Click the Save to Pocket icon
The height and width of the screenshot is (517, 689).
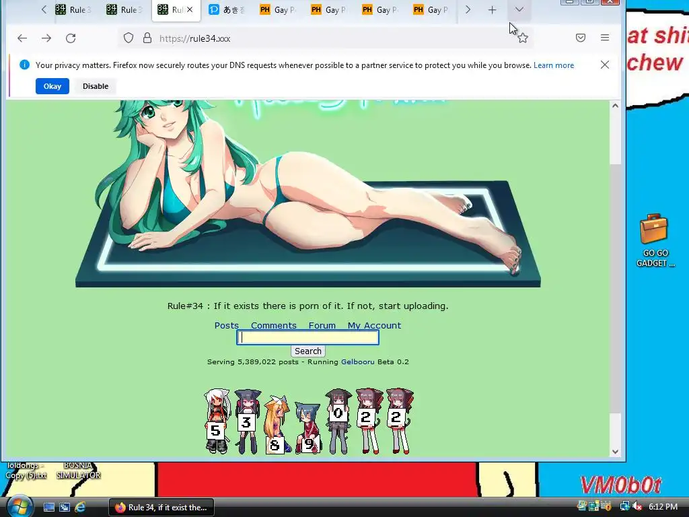(x=581, y=38)
